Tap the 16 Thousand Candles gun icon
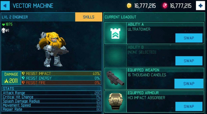Viewport: 207px width, 114px height. [x=115, y=79]
